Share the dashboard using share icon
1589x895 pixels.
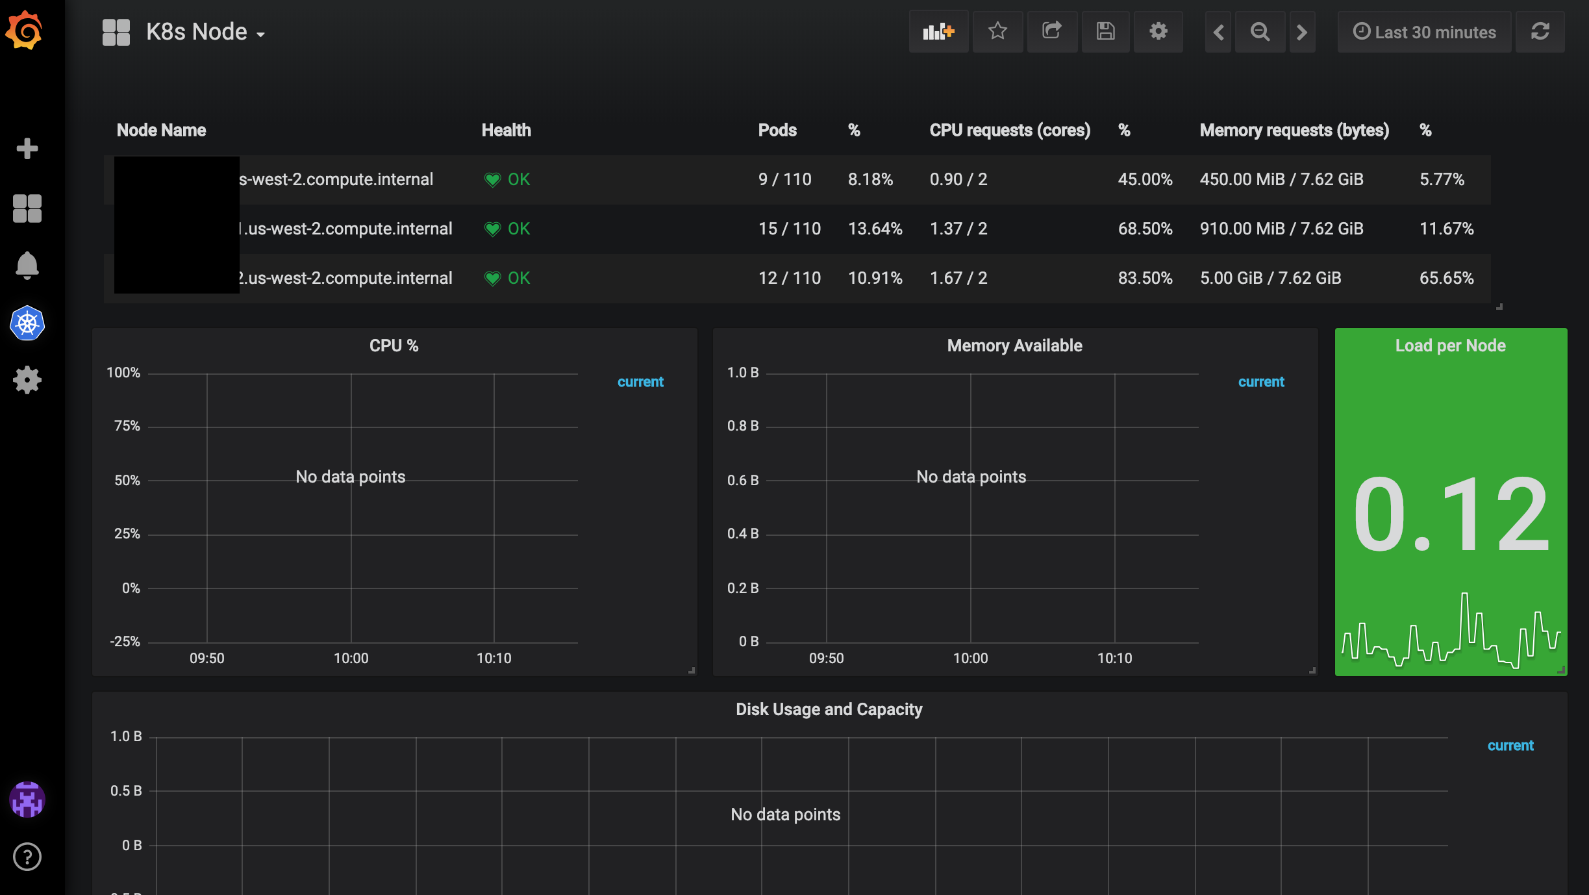(x=1051, y=31)
